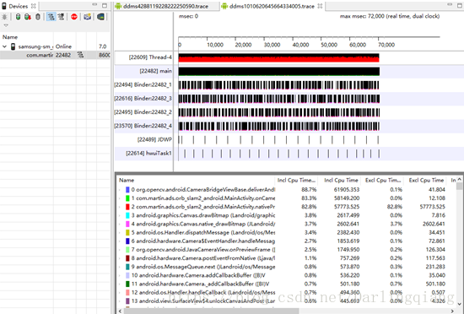Select the [22614] hwuiTask1 thread label
The image size is (464, 314).
click(x=148, y=153)
